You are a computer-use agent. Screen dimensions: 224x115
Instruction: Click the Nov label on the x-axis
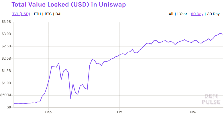[193, 112]
